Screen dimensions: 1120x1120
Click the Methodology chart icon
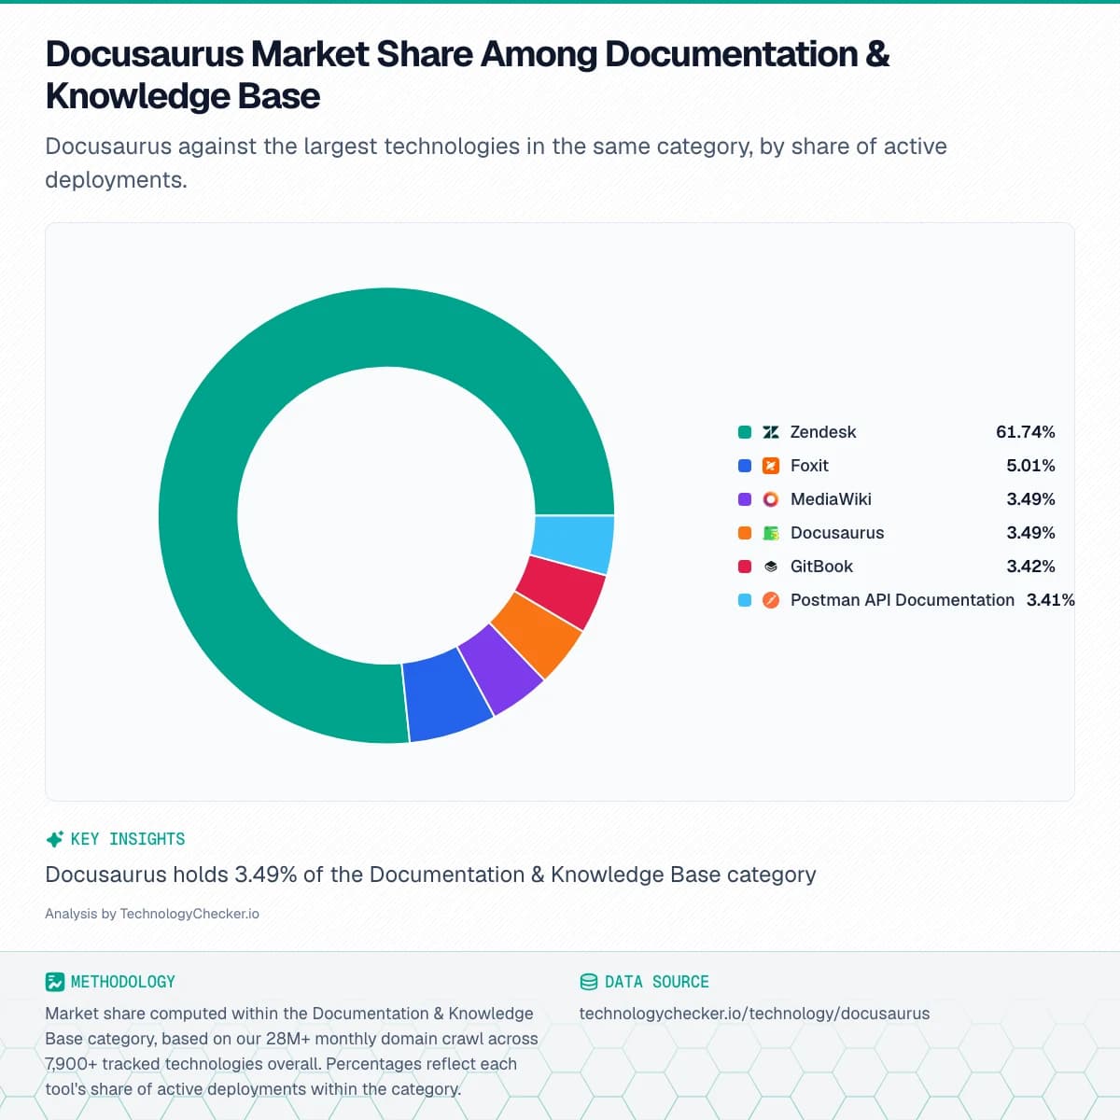(x=54, y=982)
